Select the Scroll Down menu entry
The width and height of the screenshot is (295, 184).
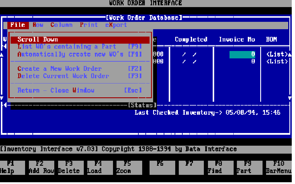(x=80, y=40)
